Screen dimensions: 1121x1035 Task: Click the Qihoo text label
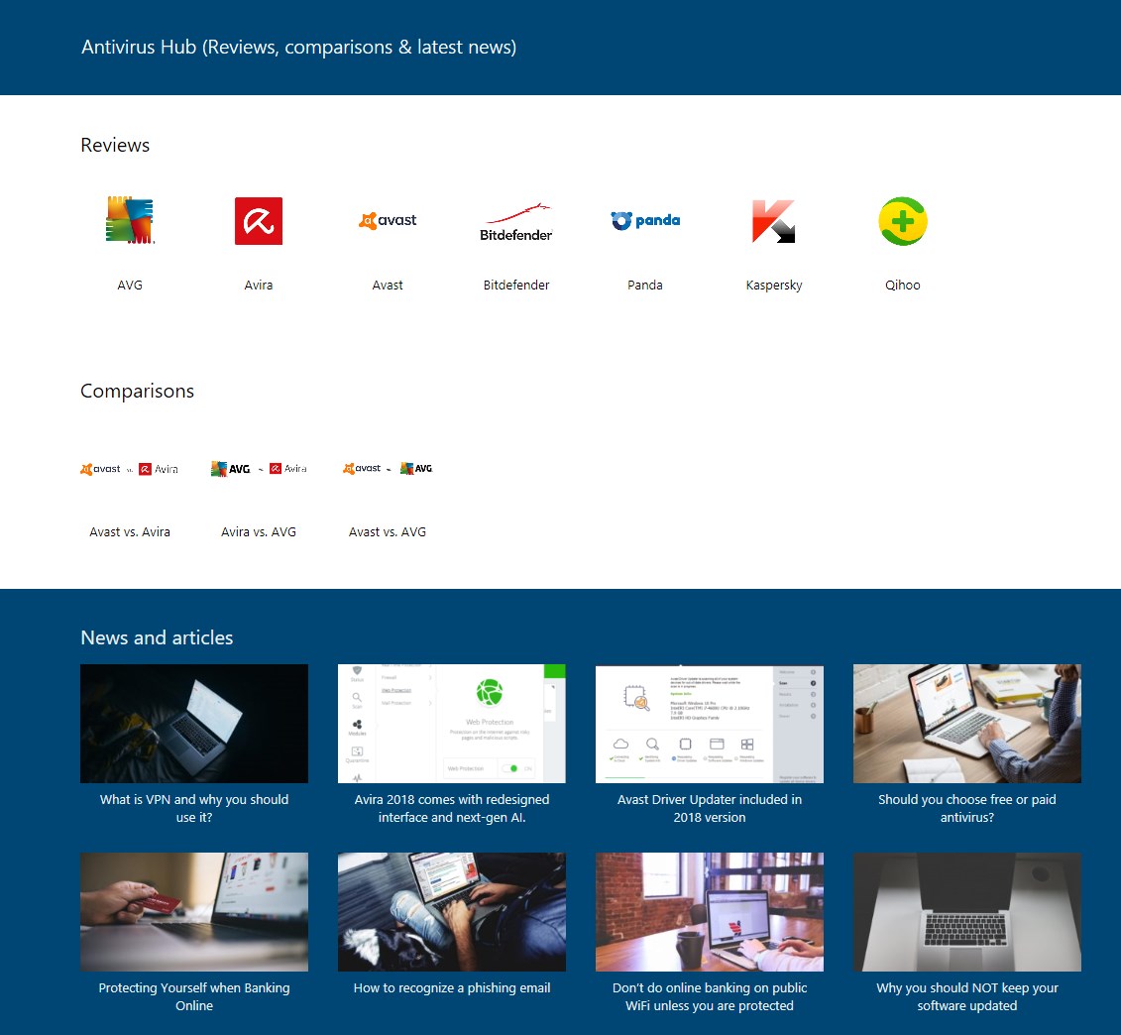click(903, 285)
